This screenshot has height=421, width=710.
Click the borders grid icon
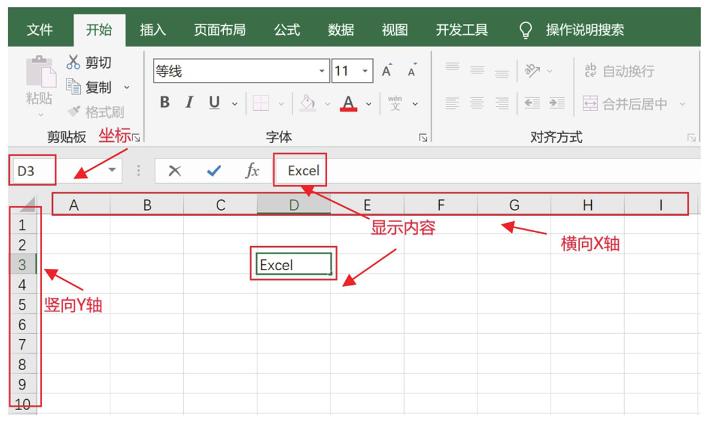[261, 103]
